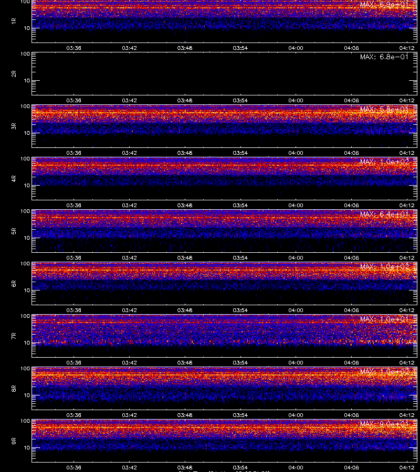Select the MAX: 1.0e+02 label in panel 8R
The height and width of the screenshot is (472, 420).
click(384, 371)
